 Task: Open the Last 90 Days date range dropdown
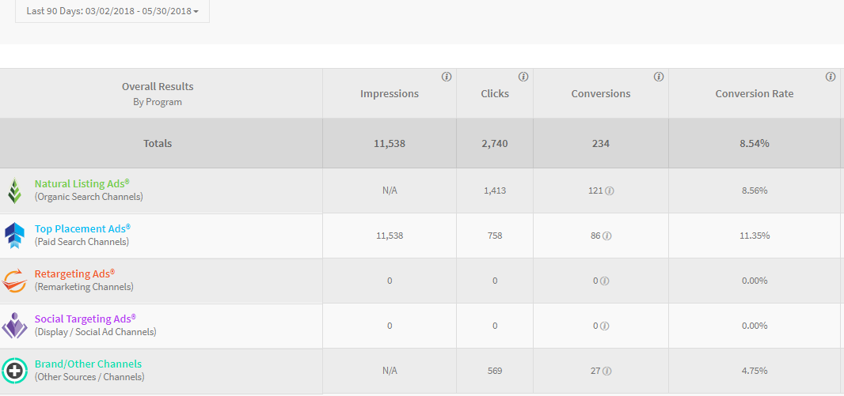112,11
